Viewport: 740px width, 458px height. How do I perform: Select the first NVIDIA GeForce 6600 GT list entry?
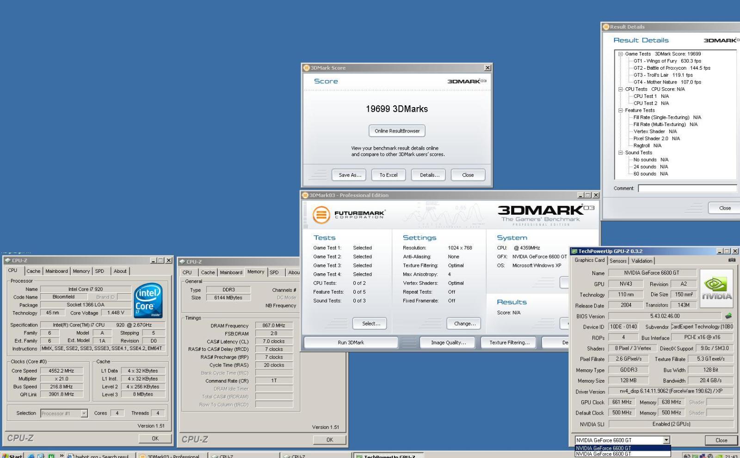(623, 448)
